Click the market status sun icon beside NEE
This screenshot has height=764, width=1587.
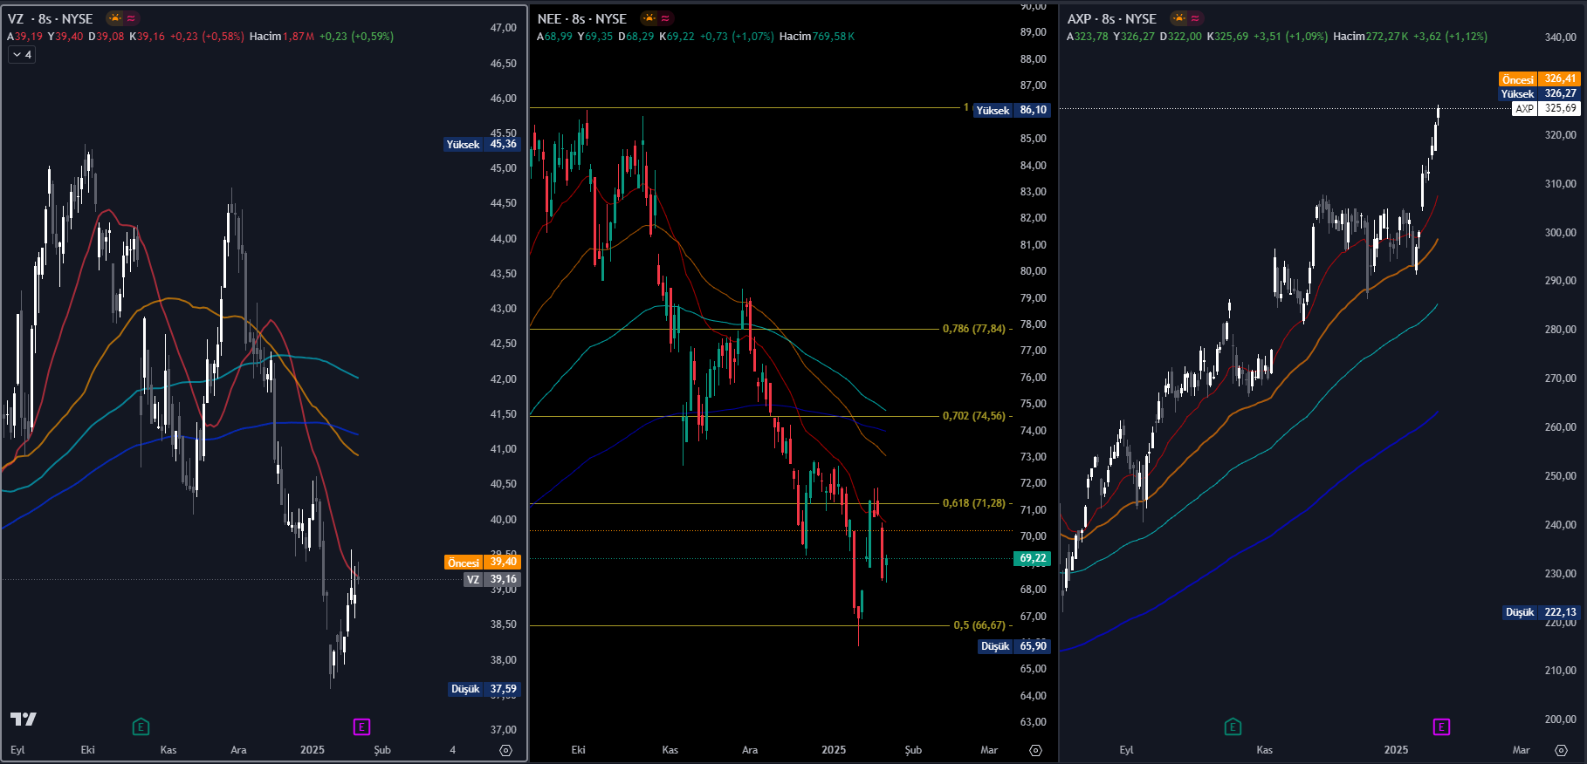click(x=649, y=18)
